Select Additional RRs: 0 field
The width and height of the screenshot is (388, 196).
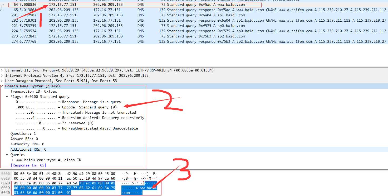click(x=28, y=149)
